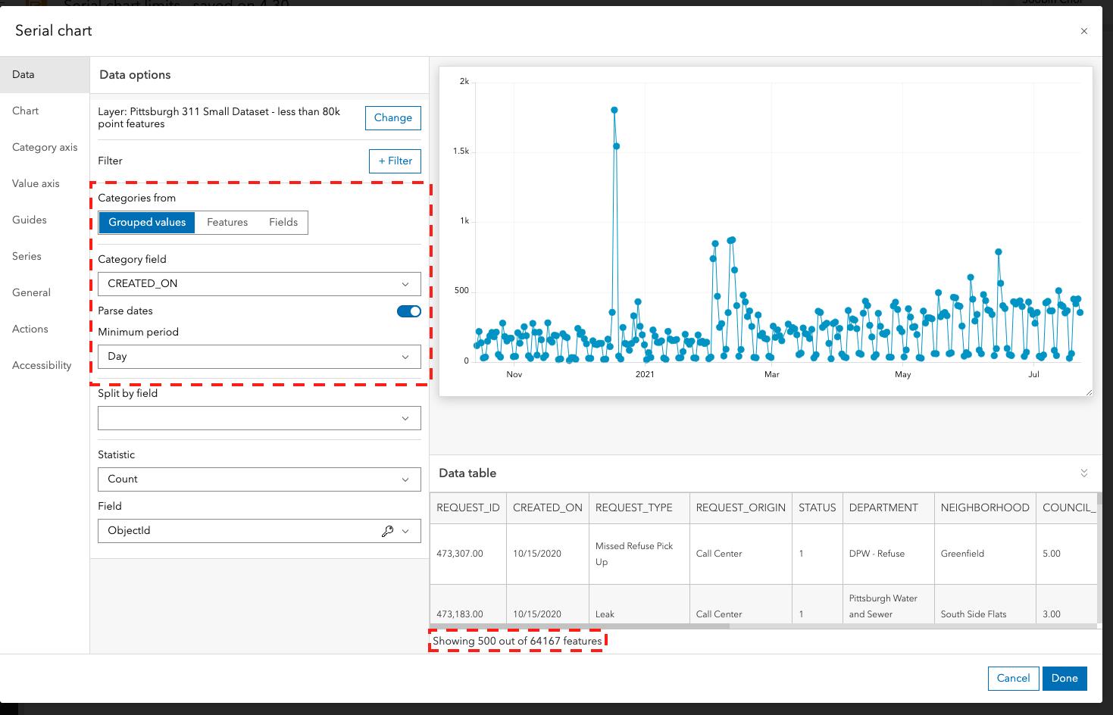Click Change to pick another layer
1113x715 pixels.
click(x=392, y=117)
